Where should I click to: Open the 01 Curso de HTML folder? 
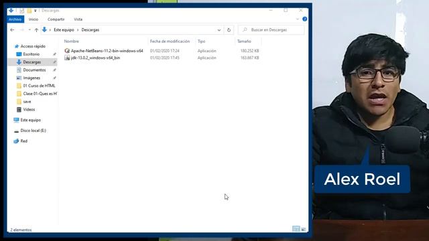[39, 86]
